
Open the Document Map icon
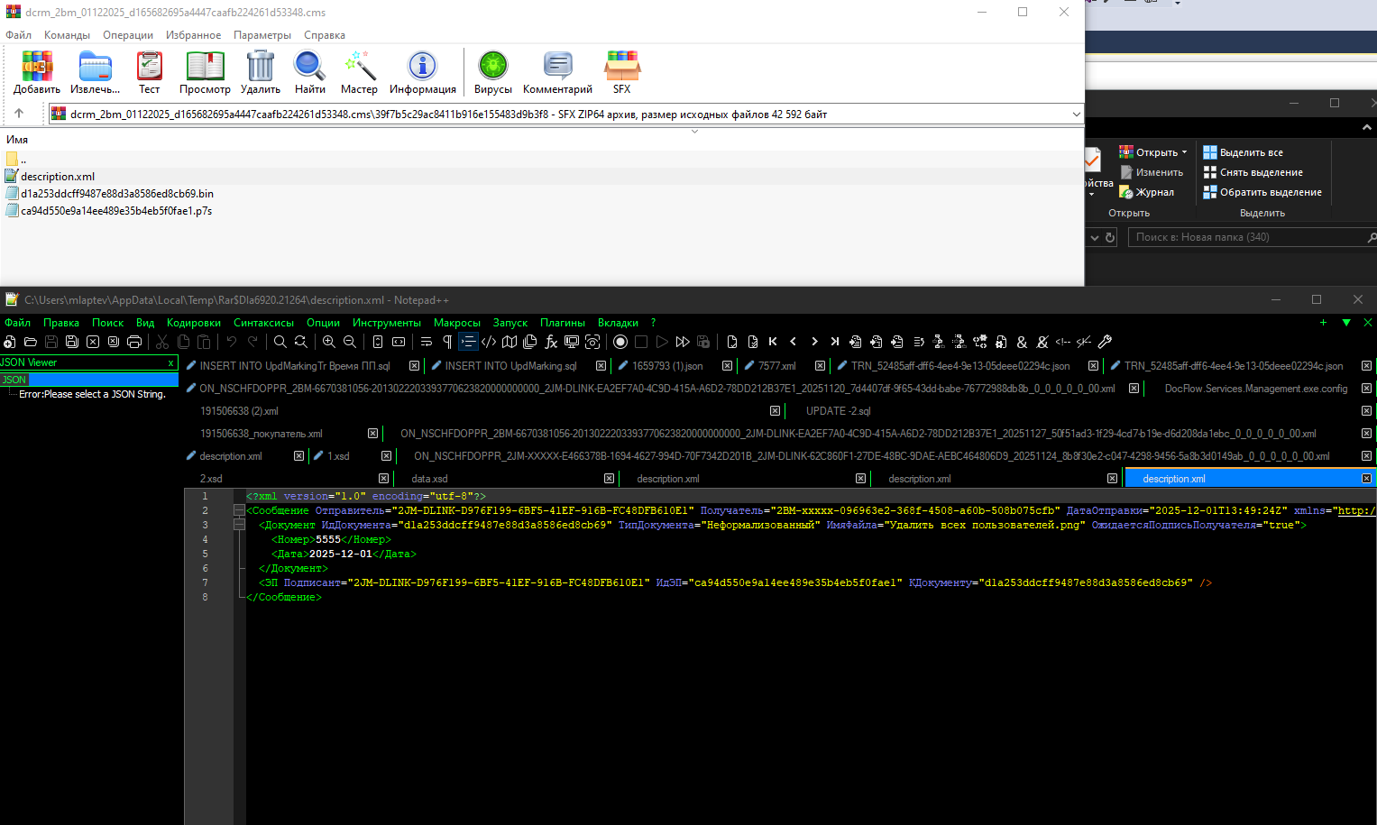509,342
